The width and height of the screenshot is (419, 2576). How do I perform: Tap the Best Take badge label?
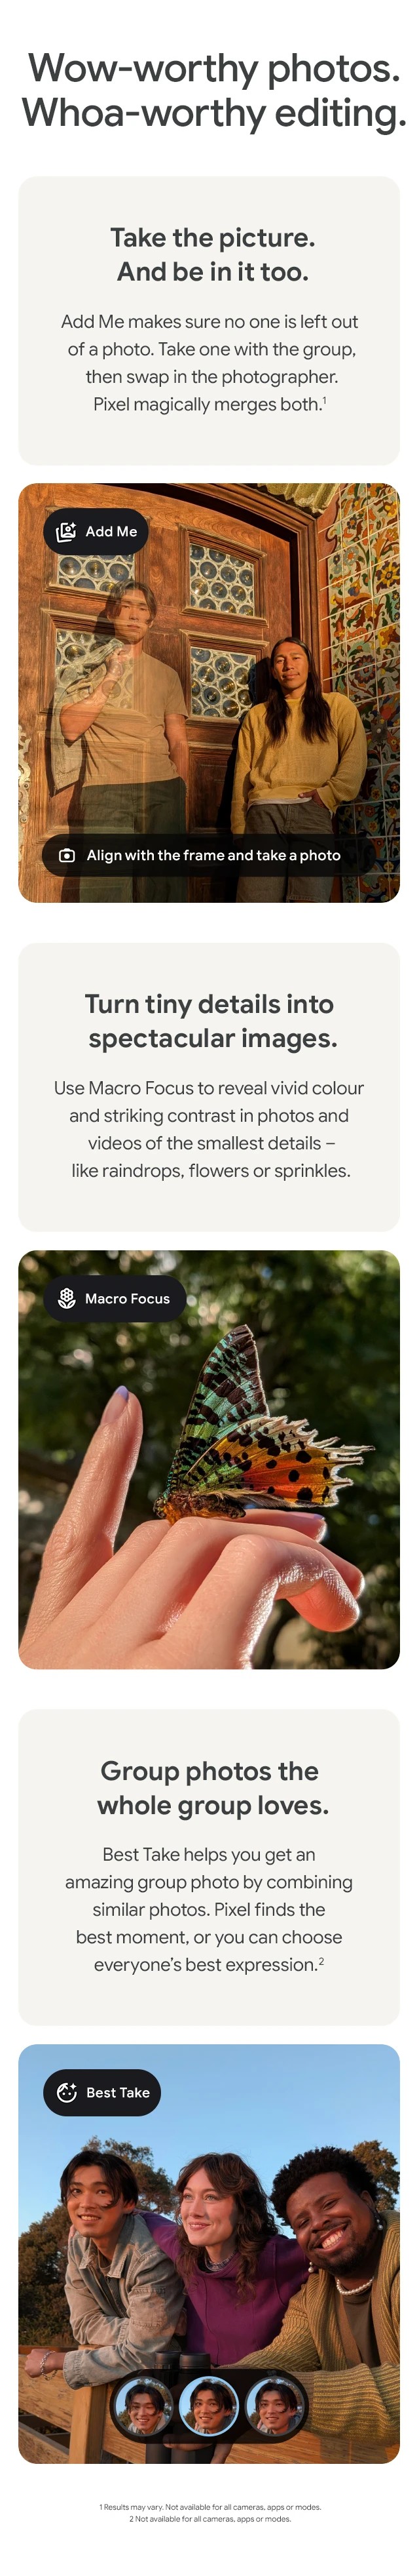point(118,2092)
